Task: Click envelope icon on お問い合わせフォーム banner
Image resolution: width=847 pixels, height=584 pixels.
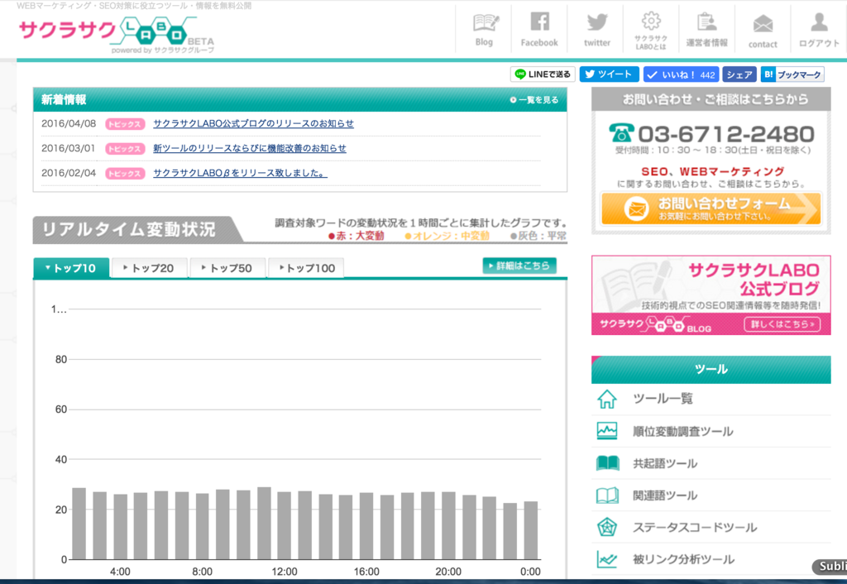Action: (x=636, y=209)
